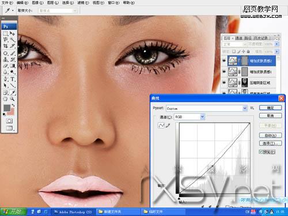Open the 取样大小 sample size dropdown
Screen dimensions: 288x216
pos(58,11)
